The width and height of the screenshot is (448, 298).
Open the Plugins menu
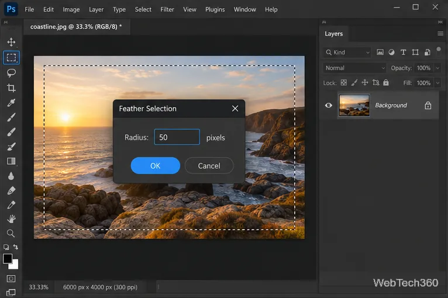(215, 9)
